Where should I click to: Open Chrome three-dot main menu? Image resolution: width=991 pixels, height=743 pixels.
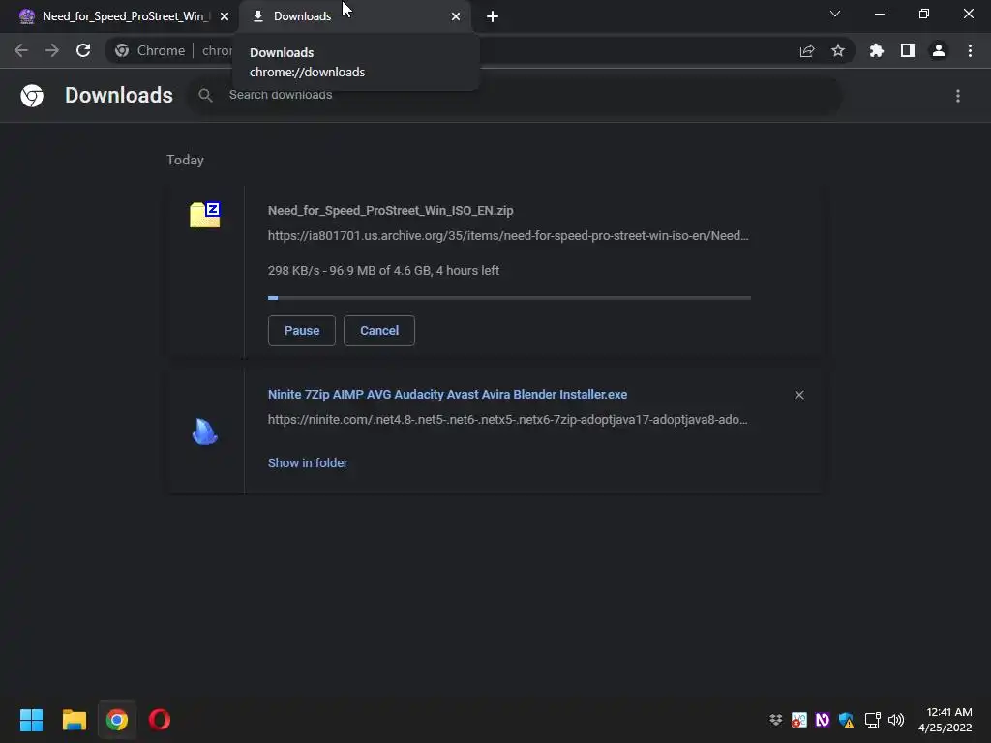tap(970, 50)
